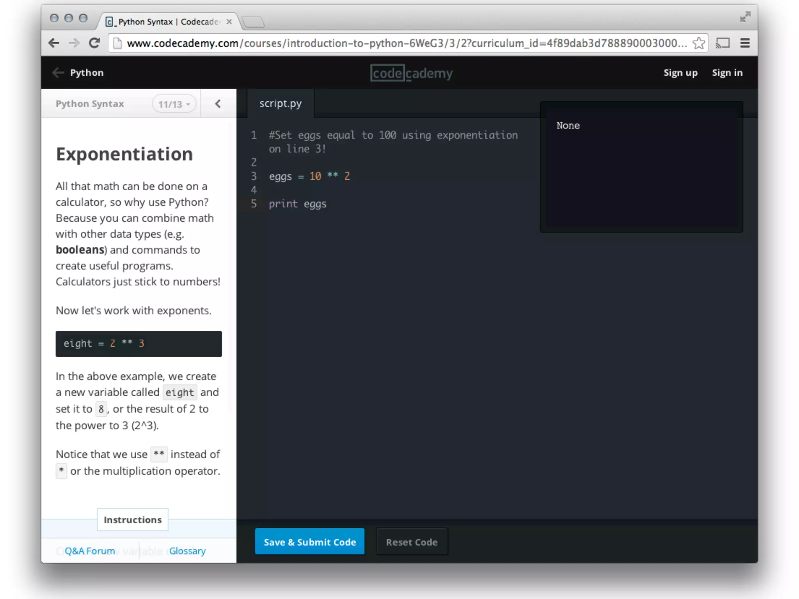The height and width of the screenshot is (599, 799).
Task: Click the cast screen icon
Action: 722,43
